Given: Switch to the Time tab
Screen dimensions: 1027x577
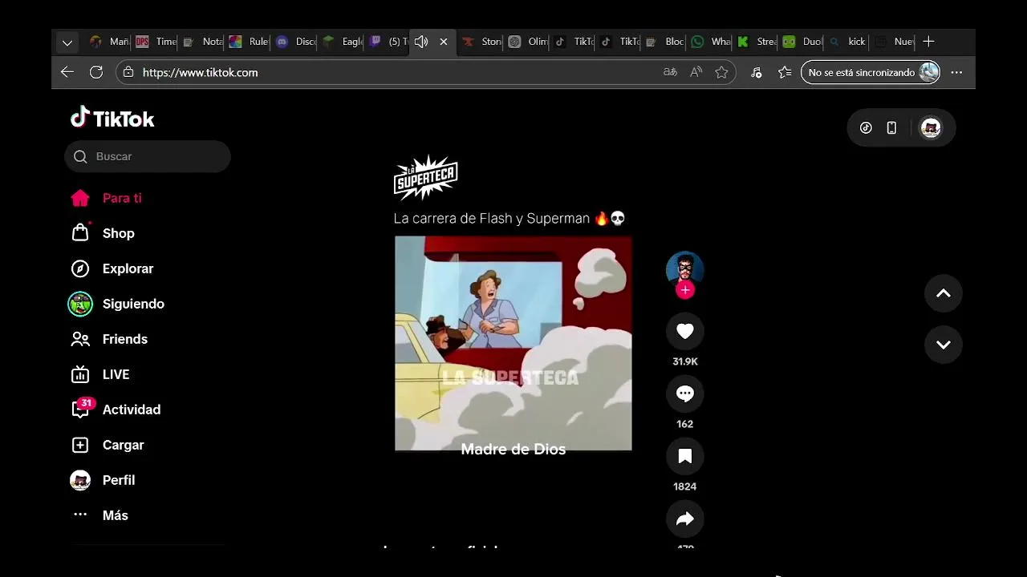Looking at the screenshot, I should [x=156, y=42].
